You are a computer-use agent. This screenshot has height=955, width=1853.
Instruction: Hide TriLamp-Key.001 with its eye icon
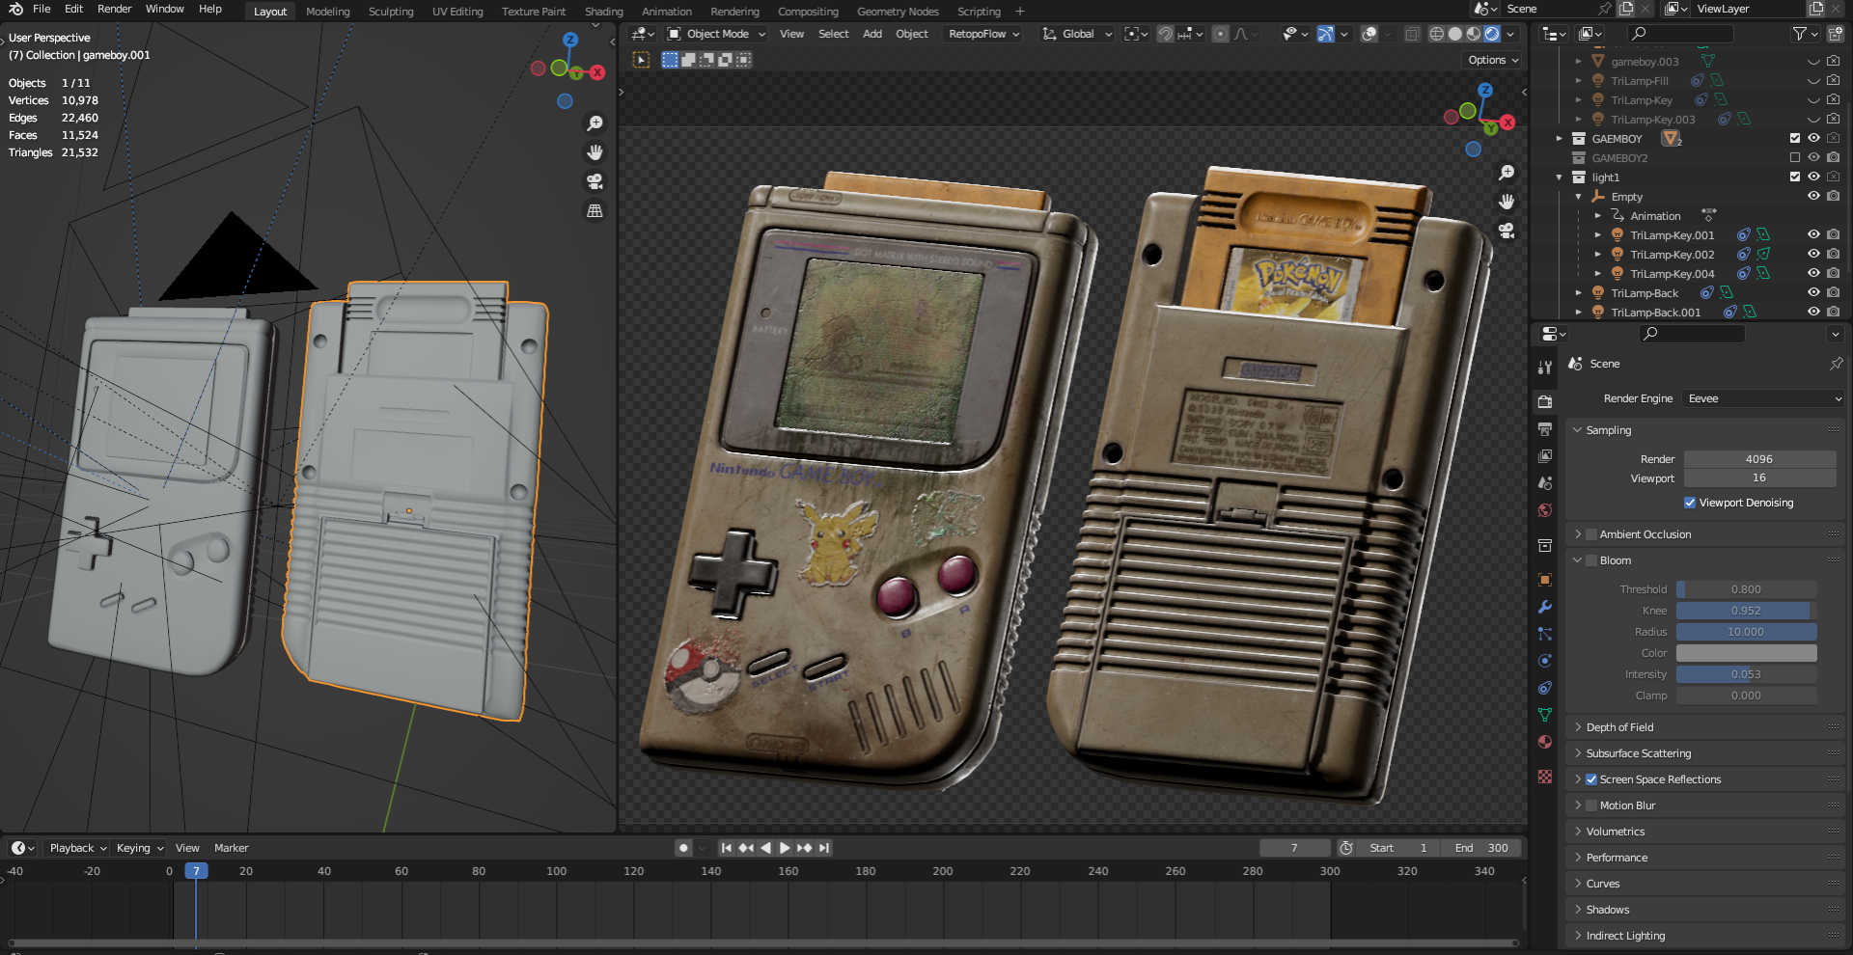[x=1813, y=234]
